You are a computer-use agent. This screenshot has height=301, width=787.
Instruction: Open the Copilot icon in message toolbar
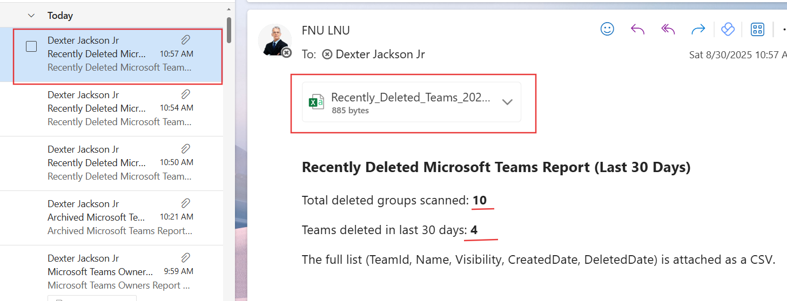pyautogui.click(x=728, y=29)
